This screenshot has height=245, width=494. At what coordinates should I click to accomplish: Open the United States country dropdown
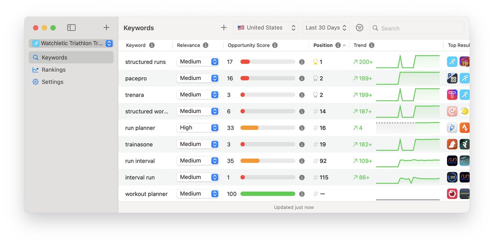[x=266, y=28]
